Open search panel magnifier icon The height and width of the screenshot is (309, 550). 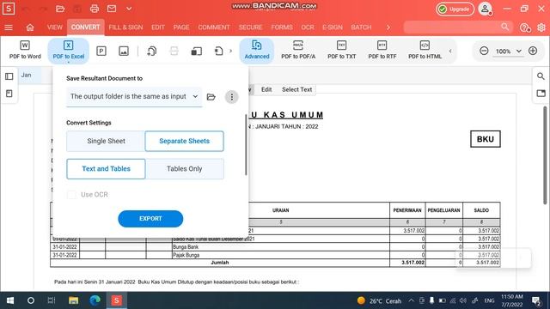541,76
